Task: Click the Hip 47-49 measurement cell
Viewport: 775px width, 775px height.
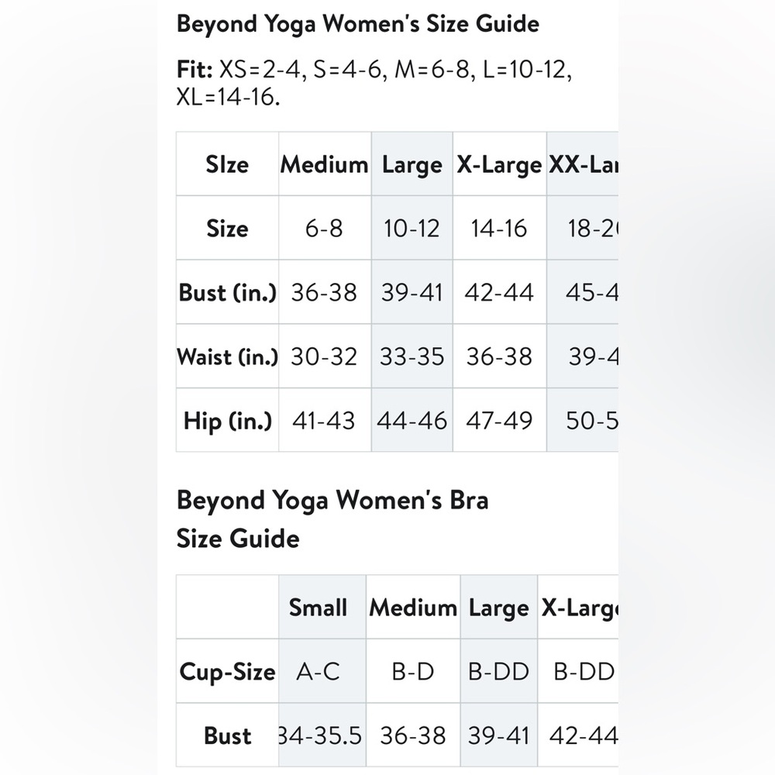Action: pos(499,420)
